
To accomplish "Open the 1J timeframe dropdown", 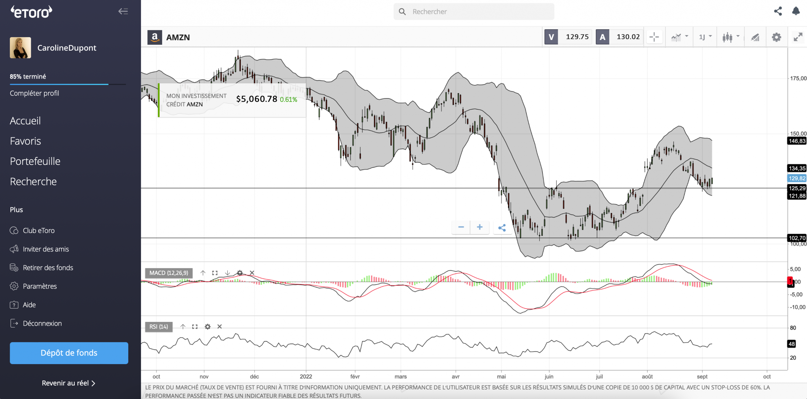I will point(705,37).
